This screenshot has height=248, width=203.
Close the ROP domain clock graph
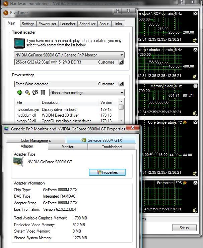point(195,13)
